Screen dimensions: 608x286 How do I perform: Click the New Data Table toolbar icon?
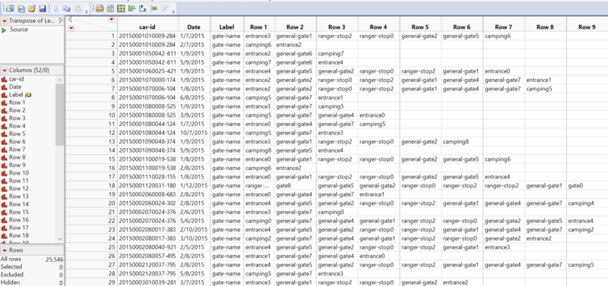point(10,8)
